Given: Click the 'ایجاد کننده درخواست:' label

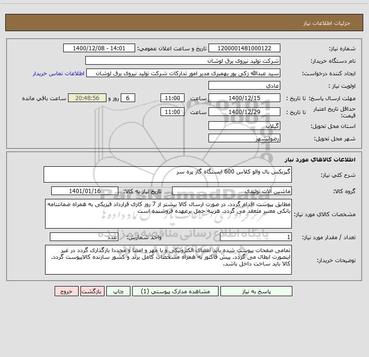Looking at the screenshot, I should tap(329, 73).
